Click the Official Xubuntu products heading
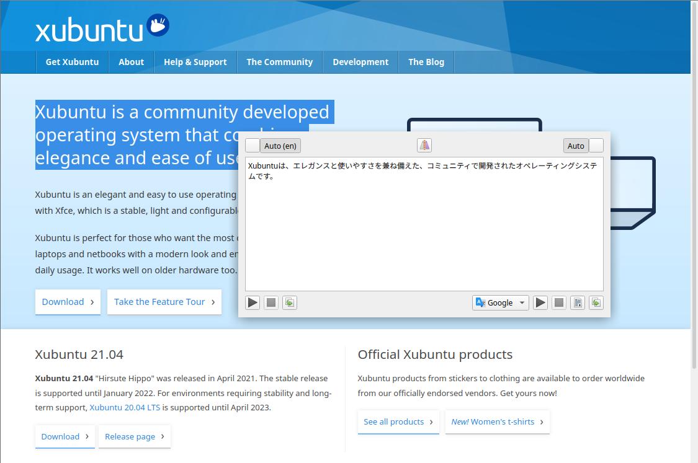 coord(435,355)
